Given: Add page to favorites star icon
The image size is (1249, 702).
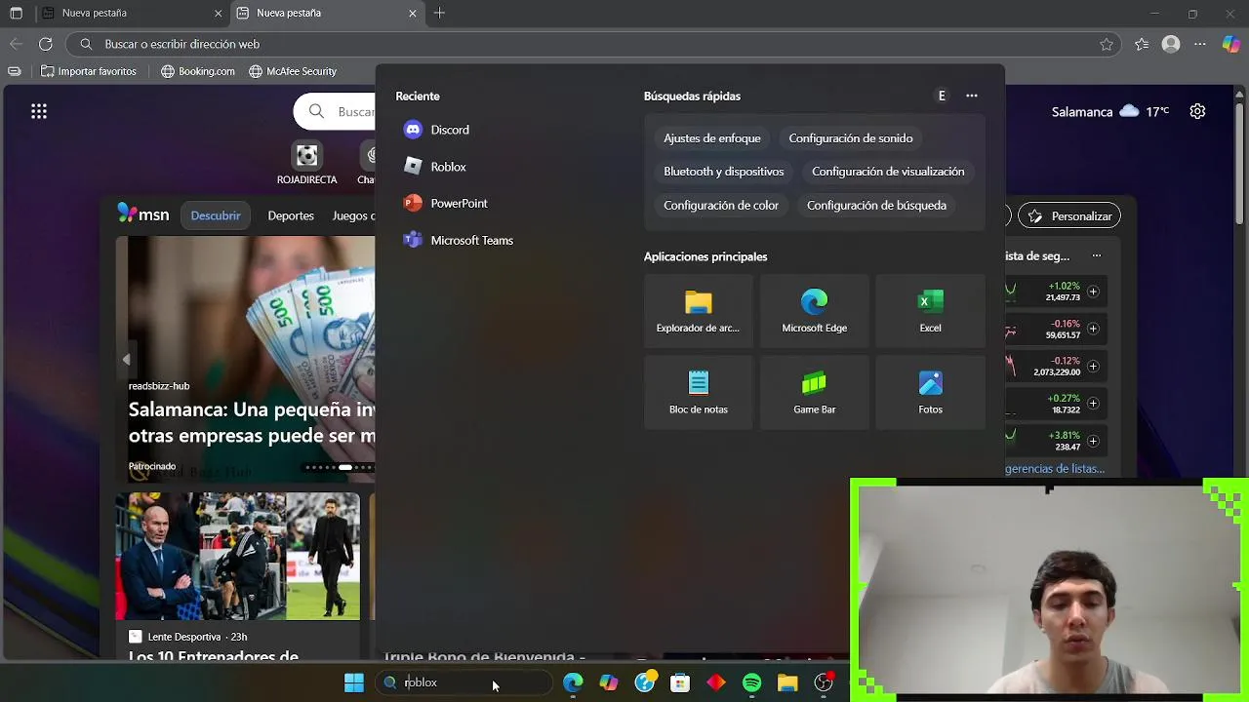Looking at the screenshot, I should pos(1107,44).
